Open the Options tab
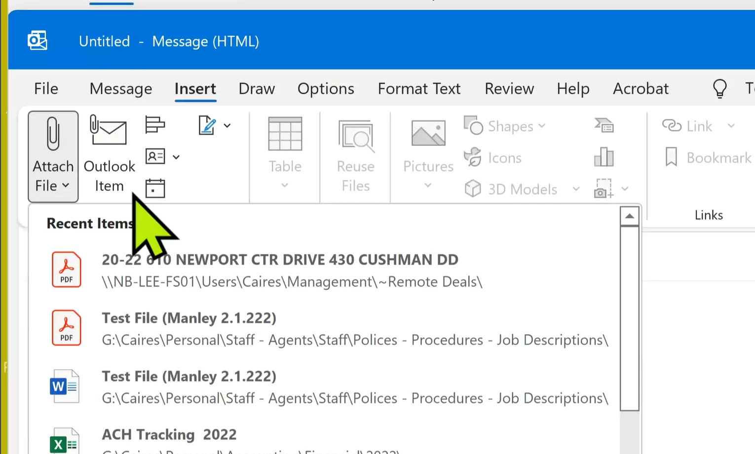 coord(326,89)
